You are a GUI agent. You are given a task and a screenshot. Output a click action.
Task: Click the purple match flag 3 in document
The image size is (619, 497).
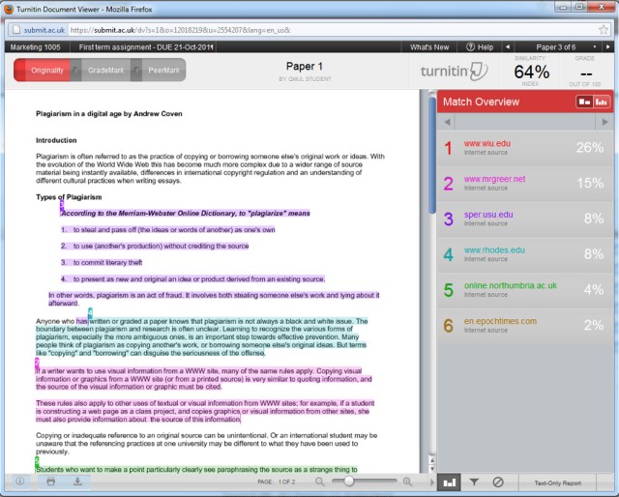tap(62, 205)
